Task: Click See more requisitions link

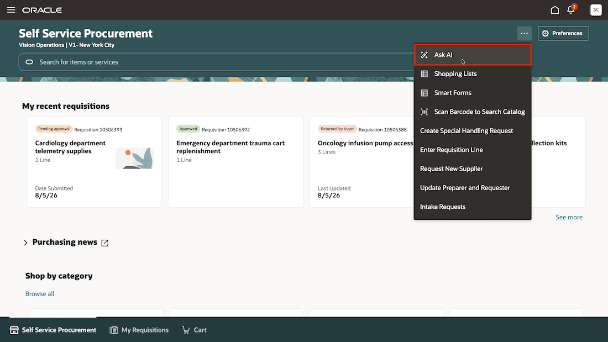Action: 569,217
